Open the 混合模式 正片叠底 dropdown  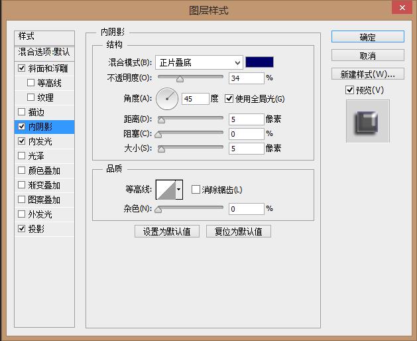pos(199,62)
